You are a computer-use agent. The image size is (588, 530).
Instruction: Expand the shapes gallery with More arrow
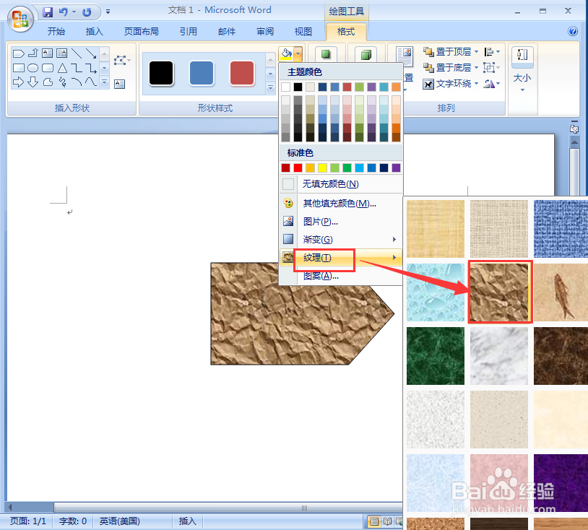tap(105, 82)
